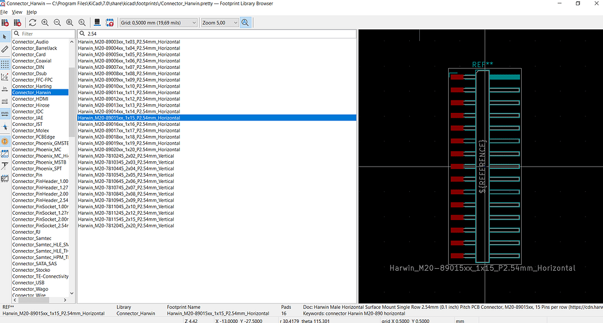Show the next footprint
Screen dimensions: 603x323
(x=18, y=22)
